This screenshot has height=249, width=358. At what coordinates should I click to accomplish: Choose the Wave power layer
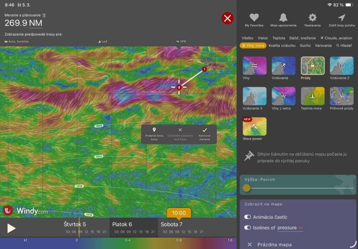coord(255,126)
